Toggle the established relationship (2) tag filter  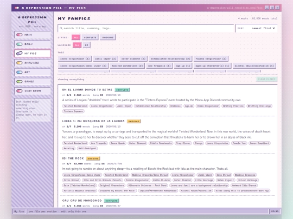click(170, 58)
